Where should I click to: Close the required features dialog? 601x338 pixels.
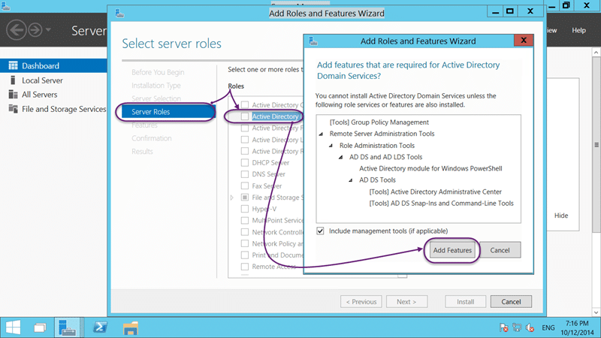[x=524, y=41]
